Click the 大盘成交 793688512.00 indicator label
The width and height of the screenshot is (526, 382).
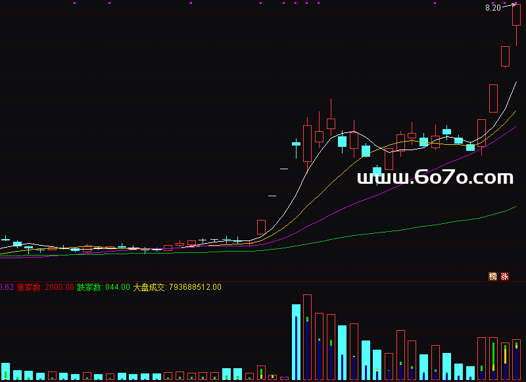[x=177, y=287]
